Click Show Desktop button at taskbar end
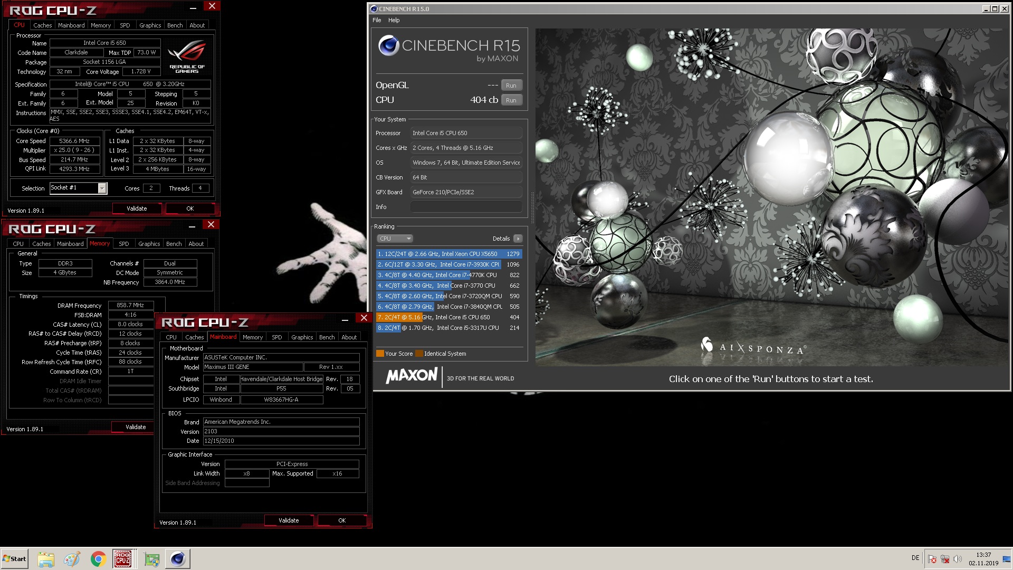The width and height of the screenshot is (1013, 570). pyautogui.click(x=1007, y=559)
